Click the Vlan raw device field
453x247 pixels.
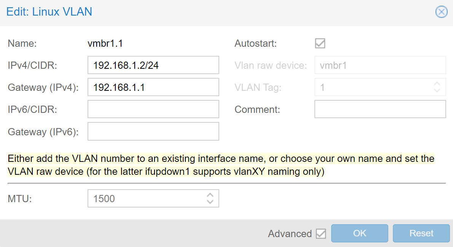pos(380,65)
